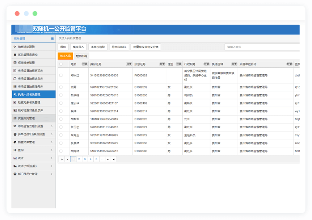Click the 模板导入 button
312x220 pixels.
coord(78,47)
